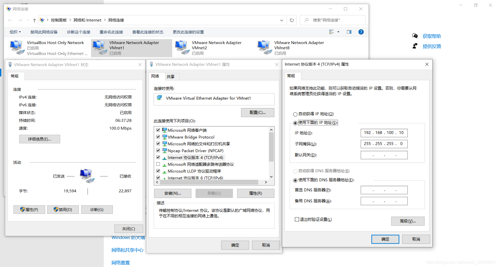Click the horizontal scrollbar thumb in items list
Viewport: 498px width, 267px height.
(x=209, y=182)
